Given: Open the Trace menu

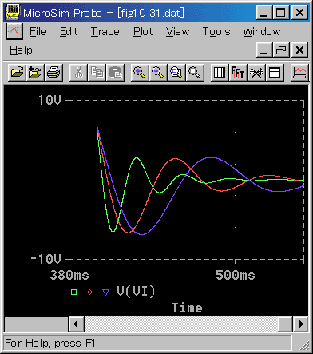Looking at the screenshot, I should (x=105, y=32).
